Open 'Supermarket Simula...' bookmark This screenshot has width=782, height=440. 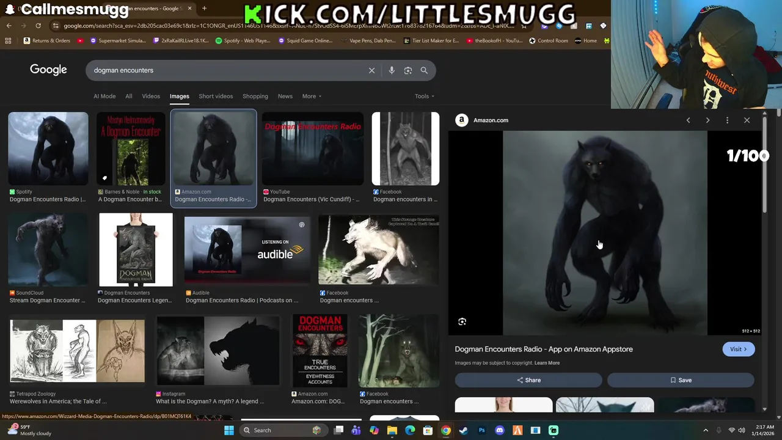(x=118, y=41)
